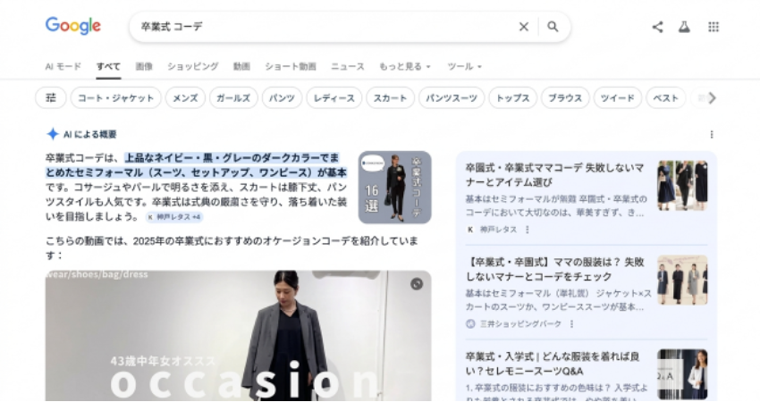Click the 神戸レタス favicon in the source card
This screenshot has height=402, width=760.
tap(470, 229)
